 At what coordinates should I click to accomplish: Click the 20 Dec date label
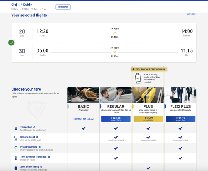22,33
